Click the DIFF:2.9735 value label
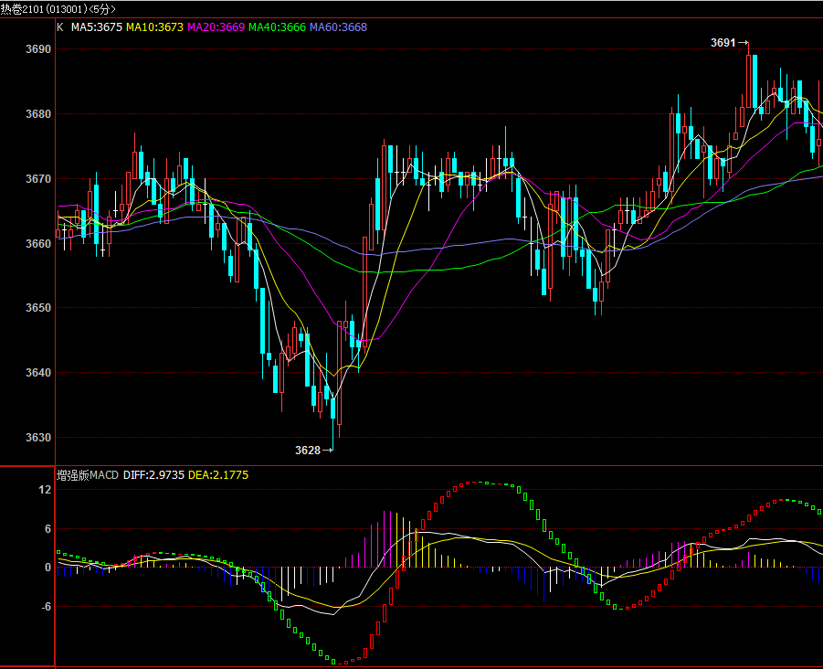This screenshot has height=669, width=823. 153,475
